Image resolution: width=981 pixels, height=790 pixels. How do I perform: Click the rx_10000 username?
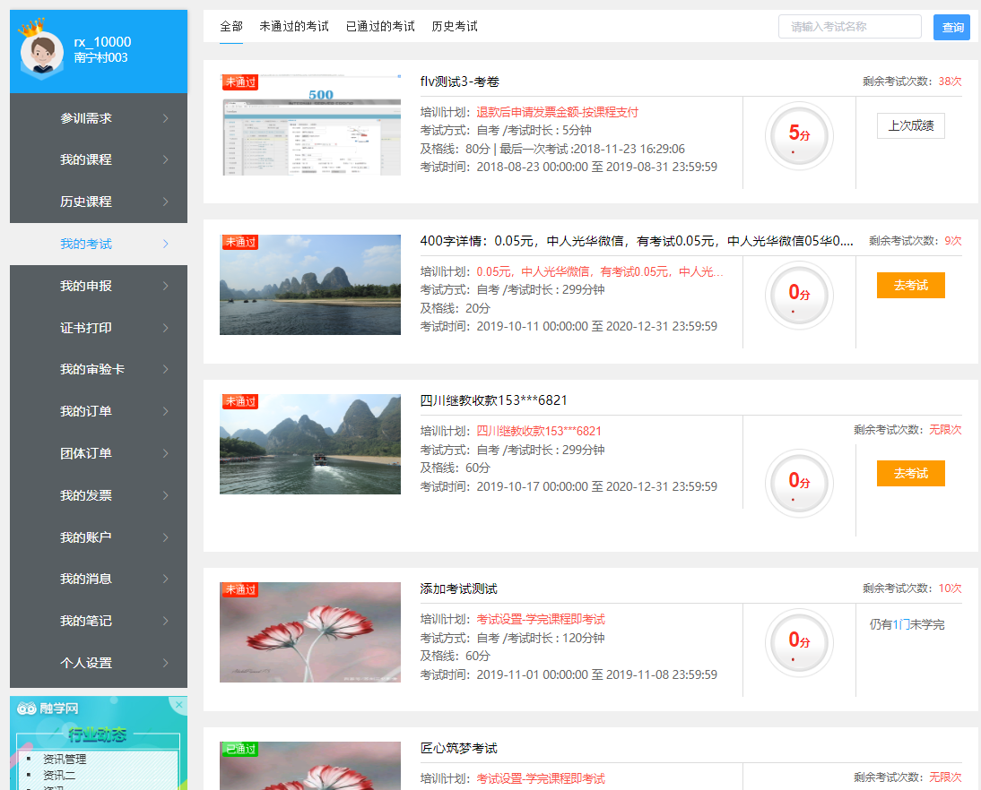coord(102,42)
